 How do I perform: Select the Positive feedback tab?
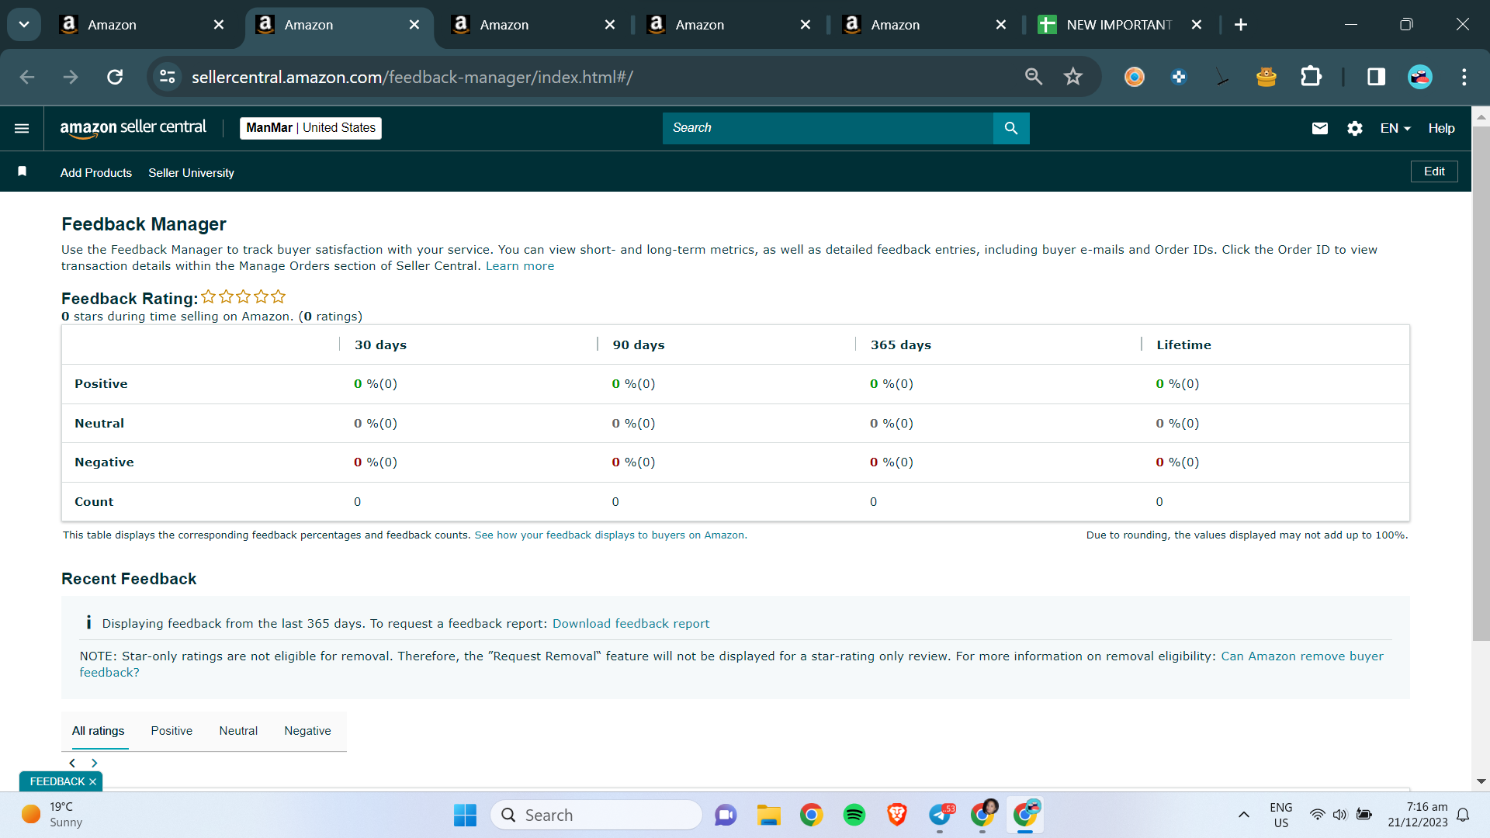tap(172, 731)
